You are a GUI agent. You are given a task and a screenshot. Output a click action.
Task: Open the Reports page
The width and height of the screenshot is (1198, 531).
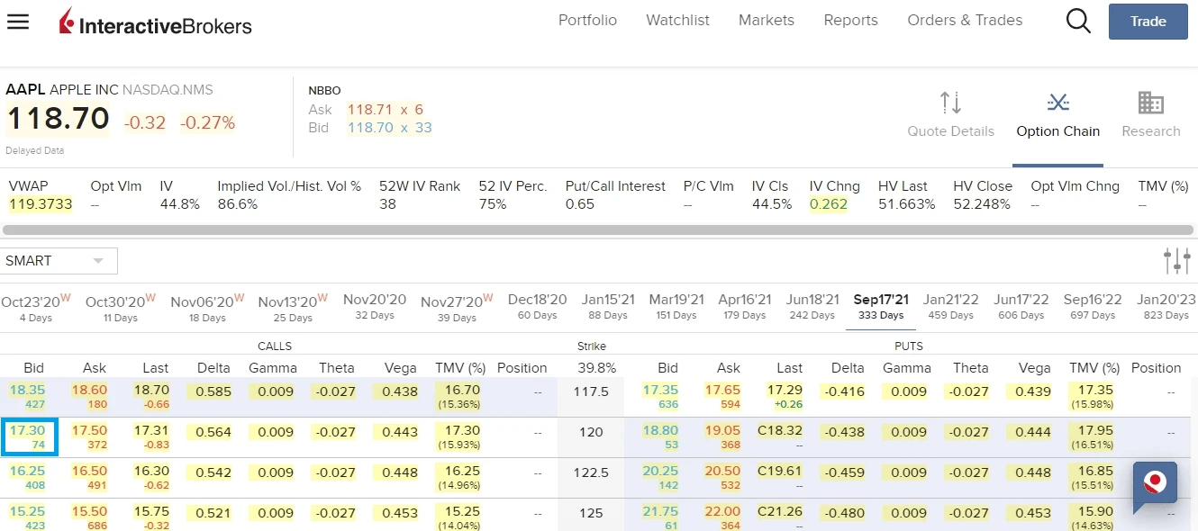[x=850, y=20]
